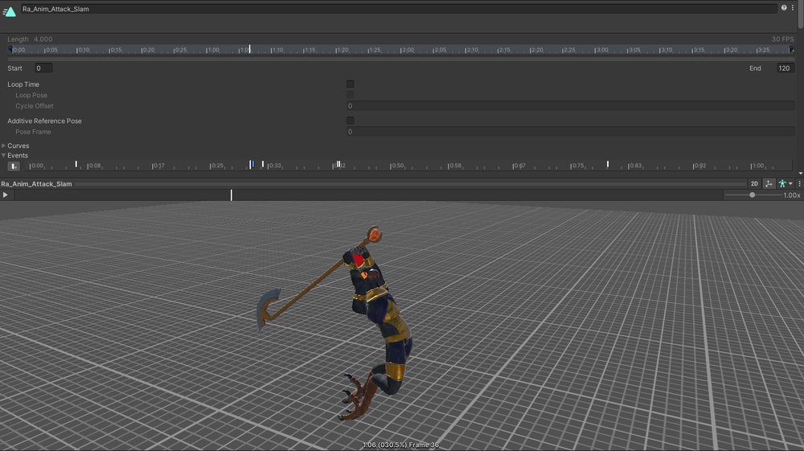Click the Frame 36 status text in preview

pos(424,445)
